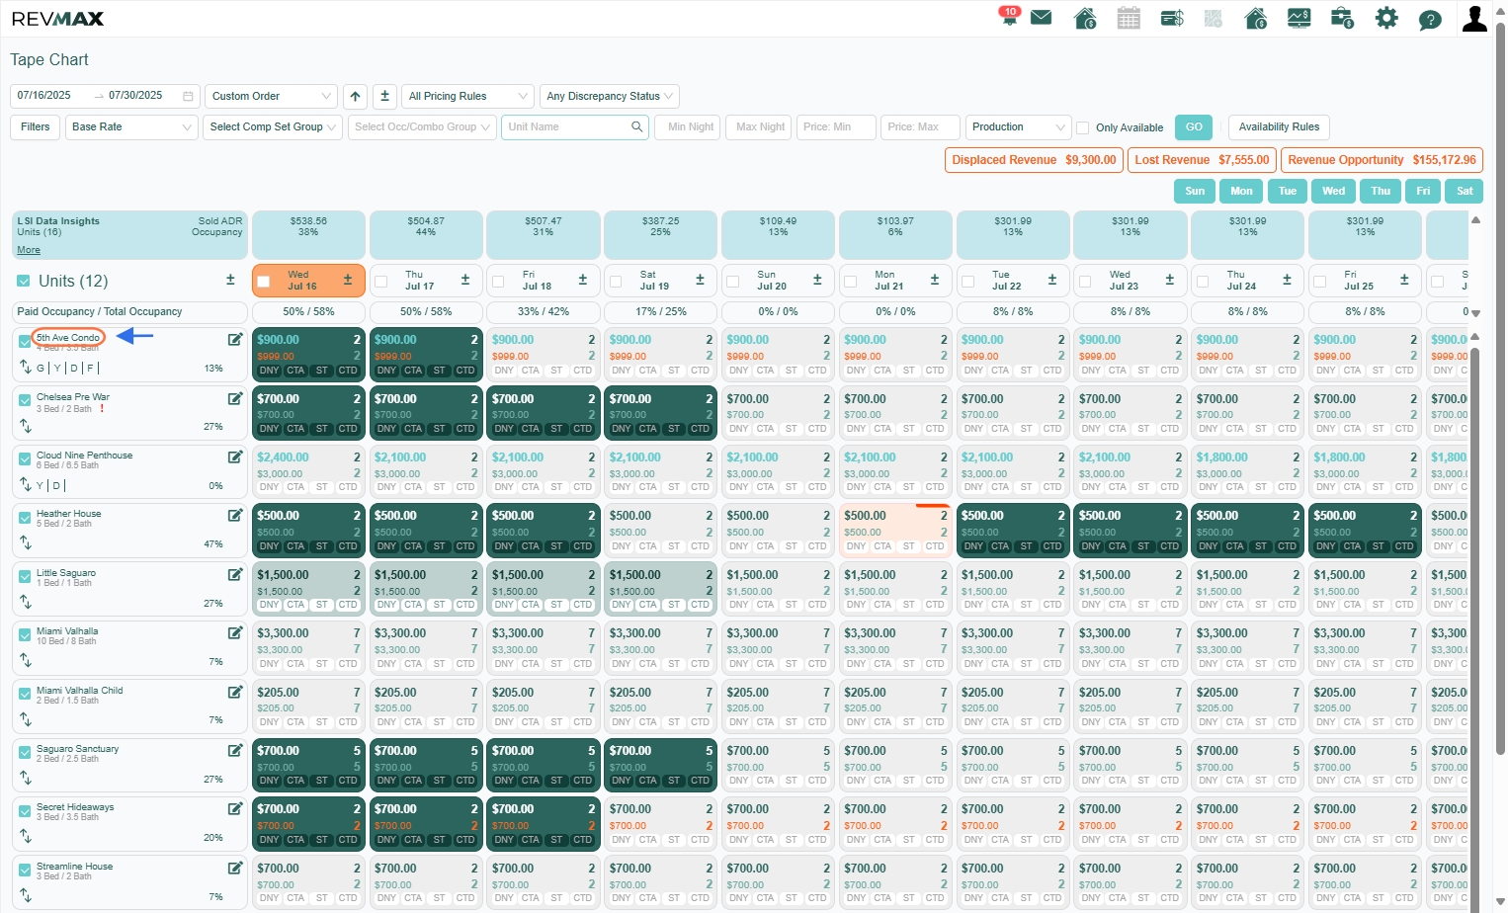Click plus-minus icon next to Units (12)
This screenshot has height=913, width=1508.
230,281
